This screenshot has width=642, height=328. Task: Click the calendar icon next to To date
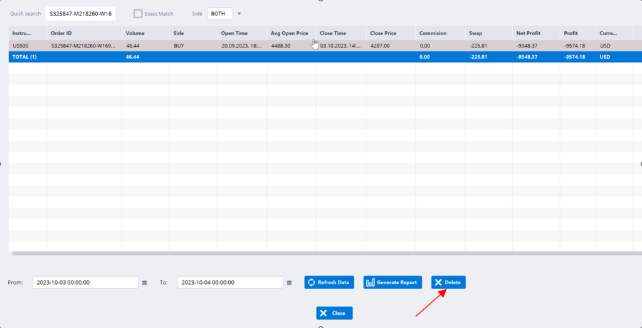(290, 282)
